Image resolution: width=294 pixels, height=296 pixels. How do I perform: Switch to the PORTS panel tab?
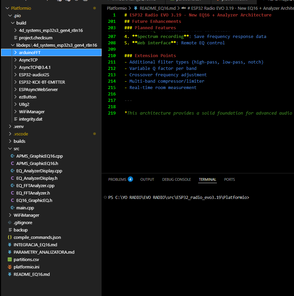point(229,179)
